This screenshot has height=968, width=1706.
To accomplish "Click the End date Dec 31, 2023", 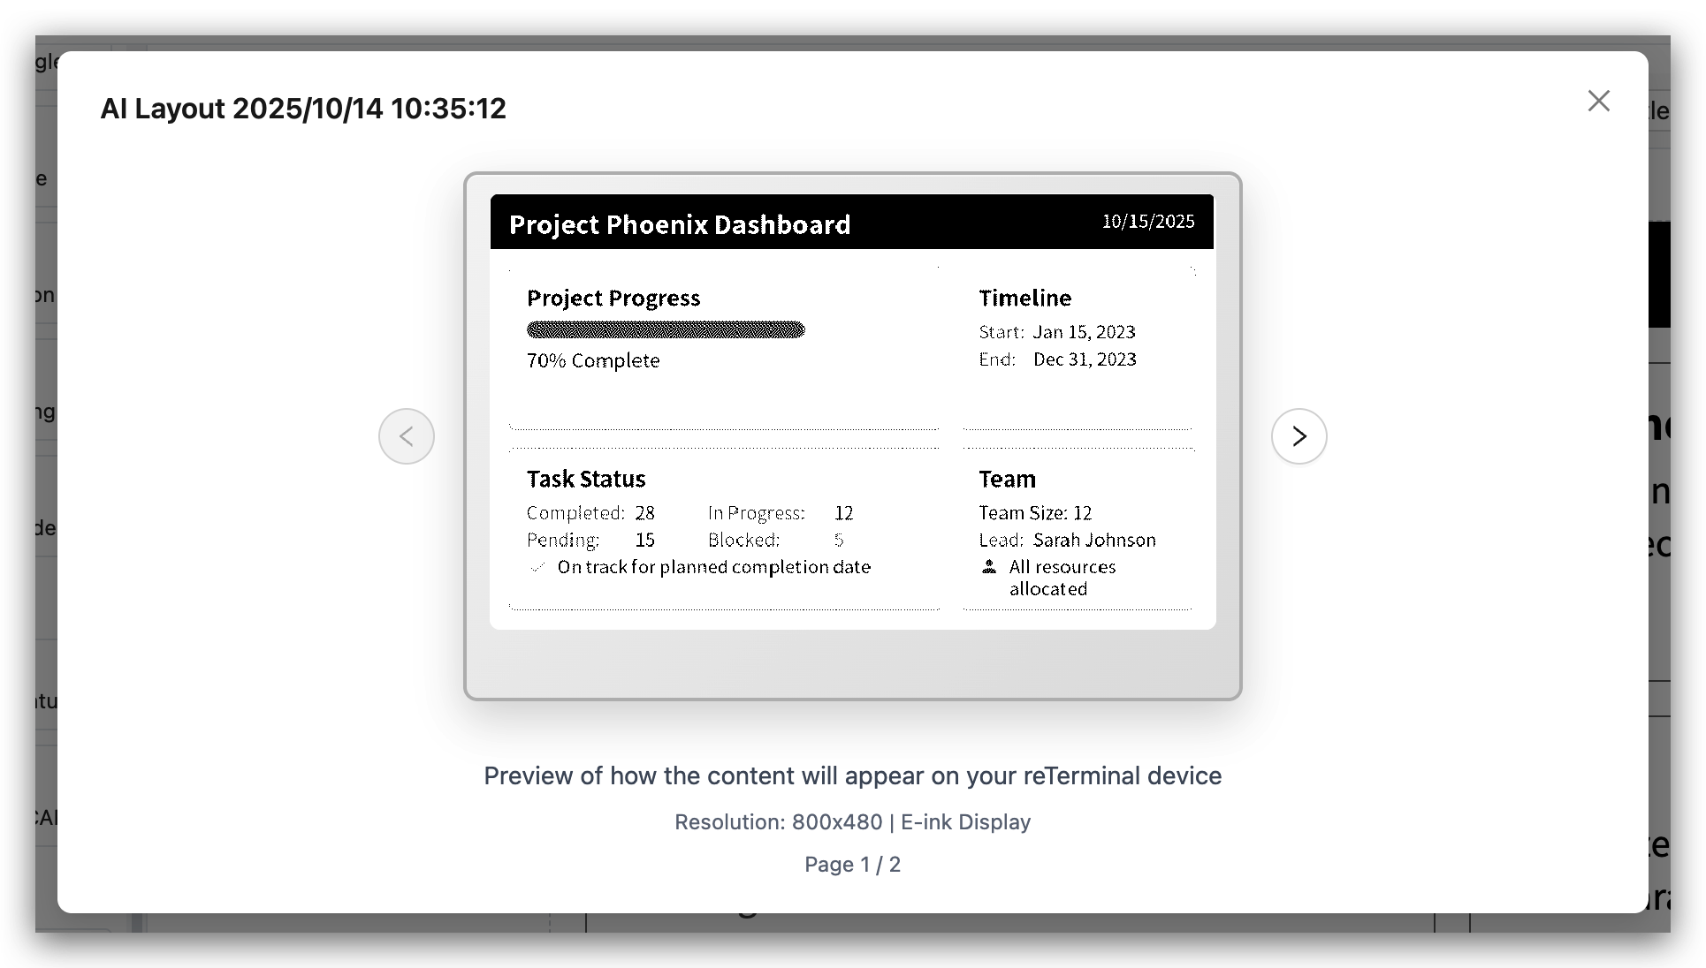I will (1085, 359).
